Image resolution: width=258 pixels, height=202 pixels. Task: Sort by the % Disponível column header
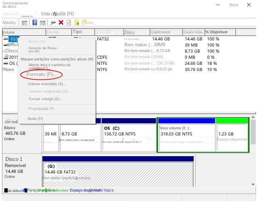[220, 32]
